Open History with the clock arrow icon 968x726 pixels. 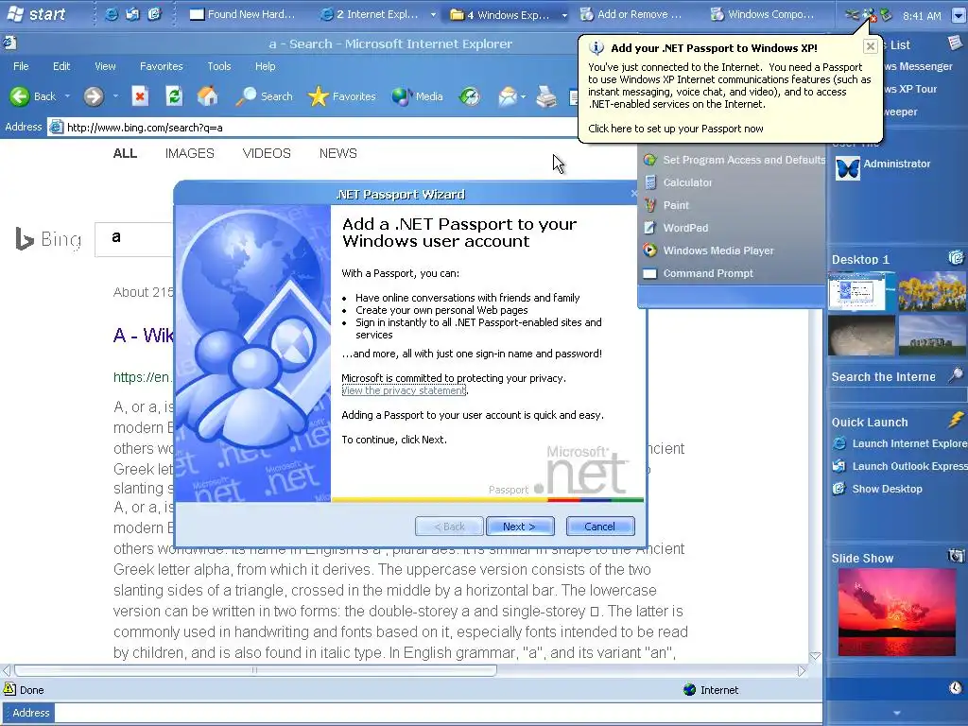(470, 96)
